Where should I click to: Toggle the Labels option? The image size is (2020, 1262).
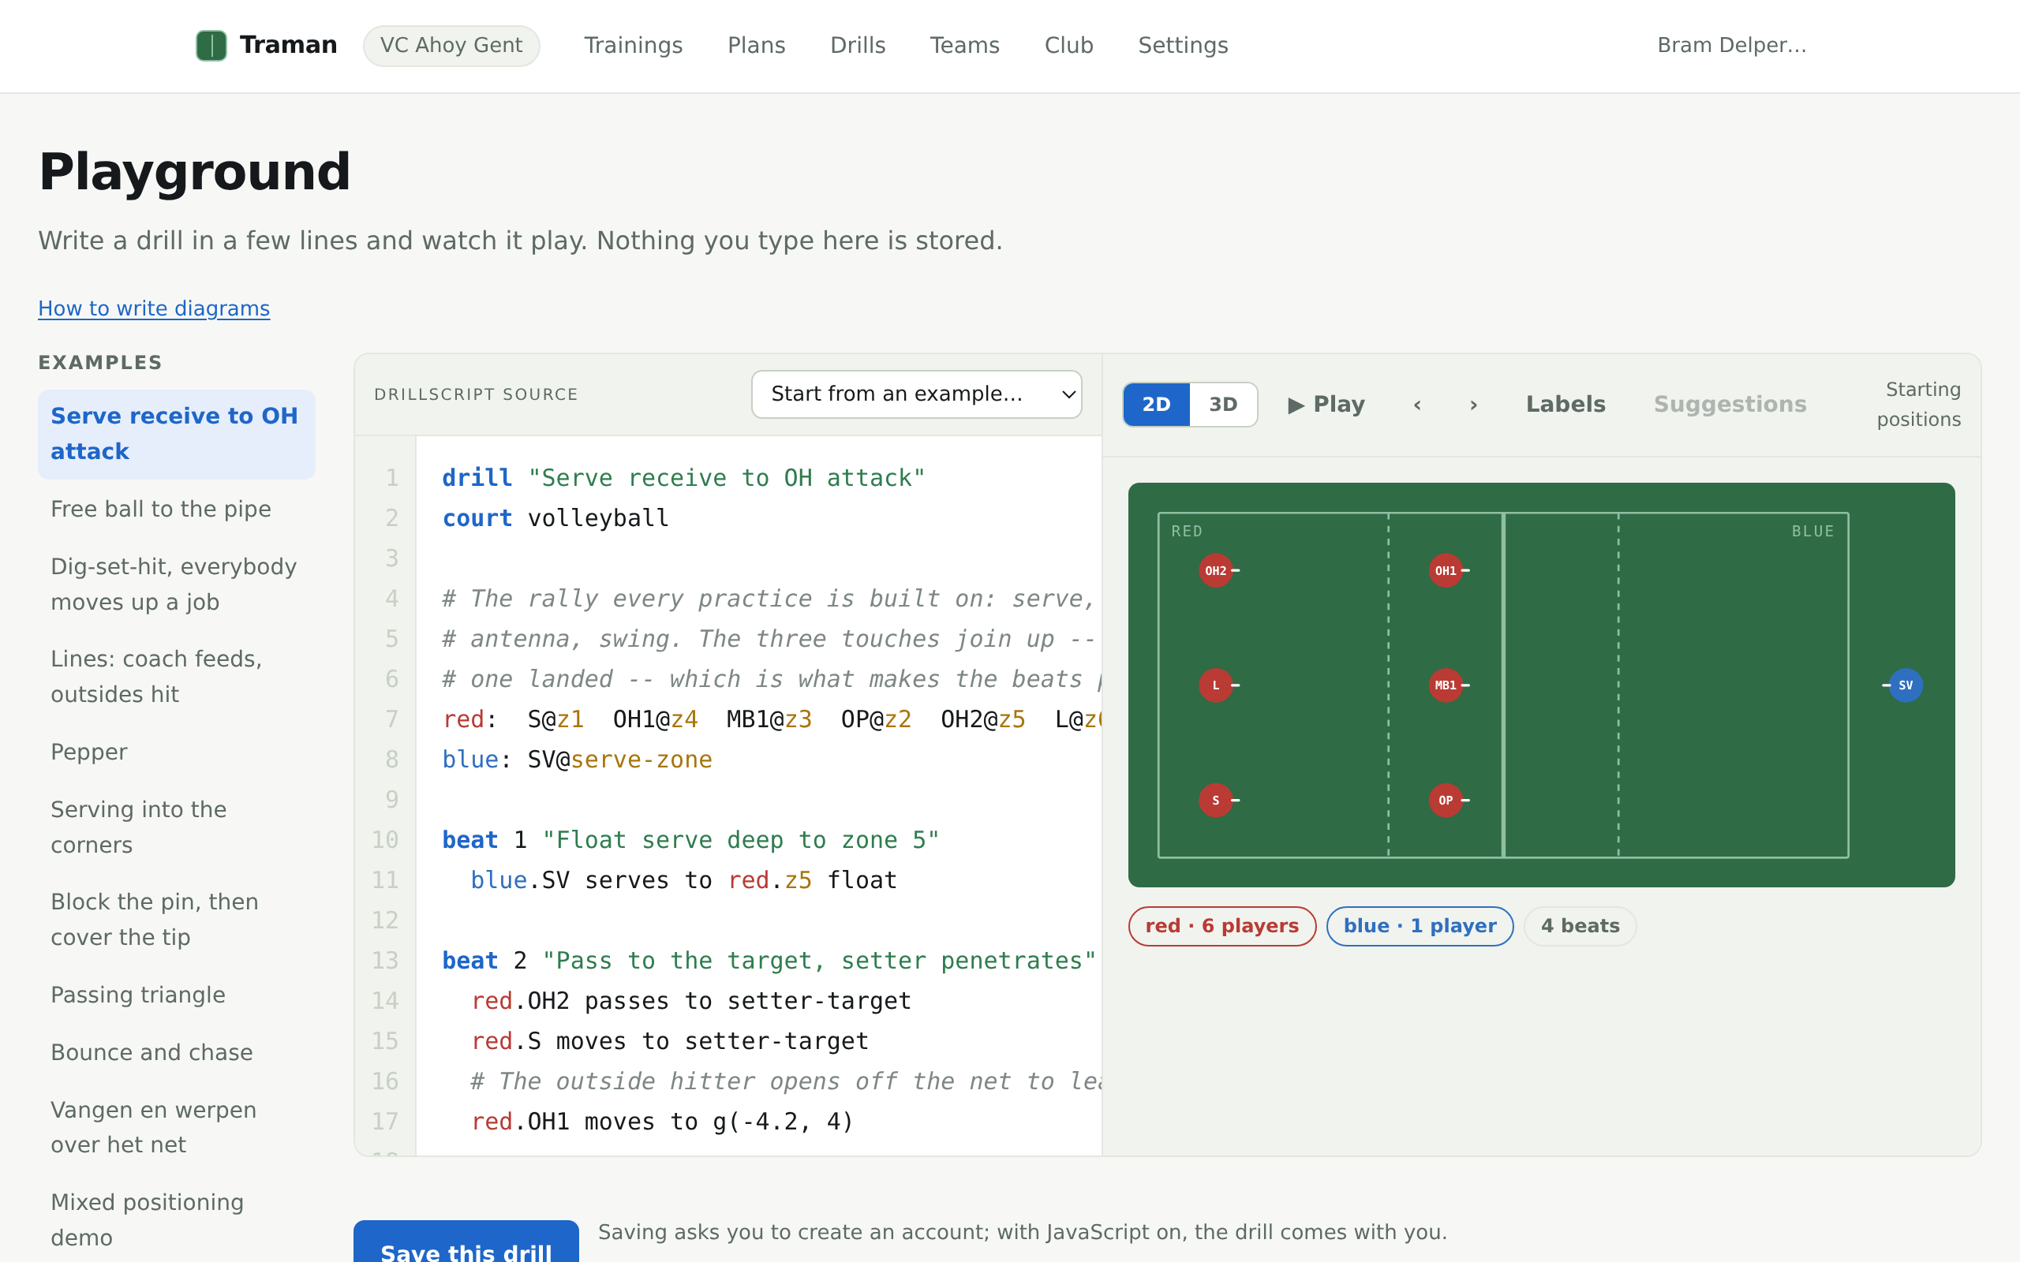click(1565, 405)
